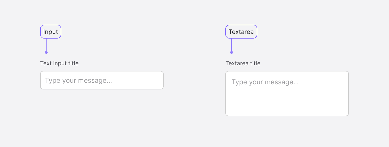Click the connector line beneath Input tag
The width and height of the screenshot is (389, 147).
[46, 45]
